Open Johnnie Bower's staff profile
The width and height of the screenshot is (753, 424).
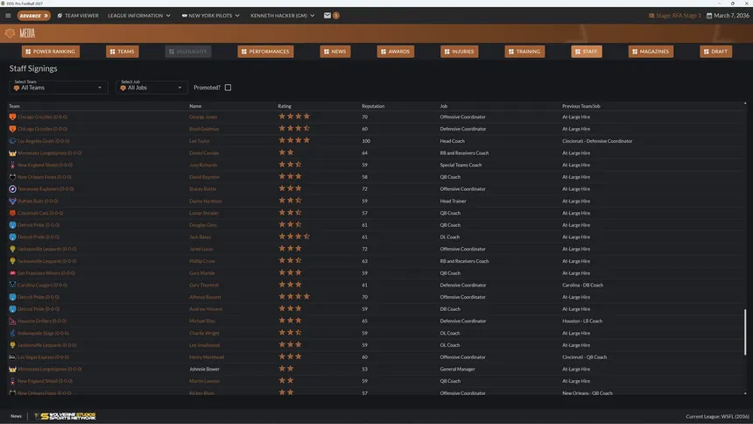204,369
